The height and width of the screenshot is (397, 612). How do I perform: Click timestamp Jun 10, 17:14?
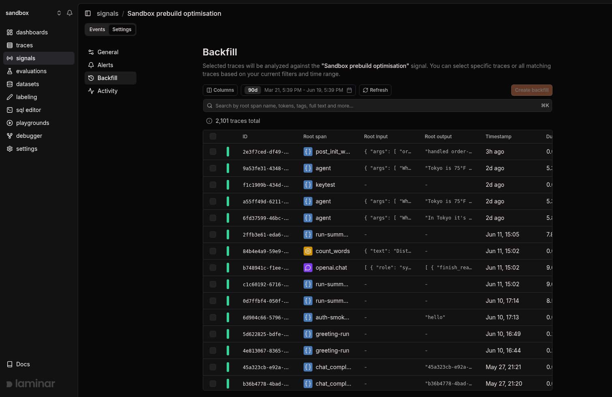(x=502, y=301)
